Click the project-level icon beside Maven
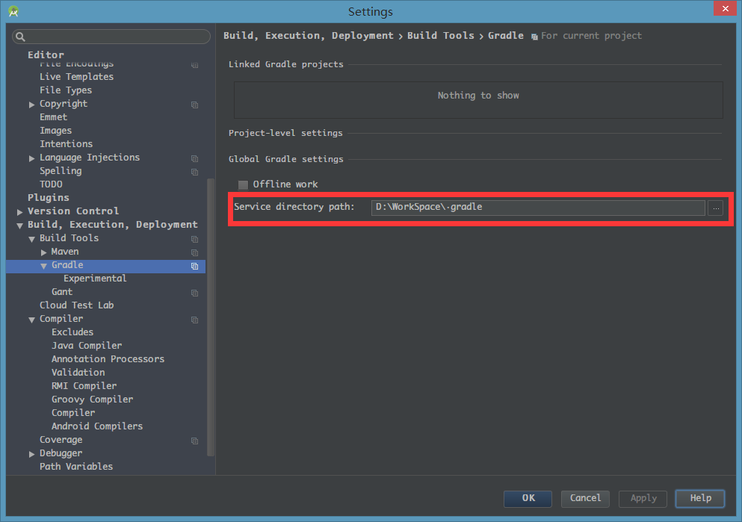This screenshot has width=742, height=522. tap(194, 252)
